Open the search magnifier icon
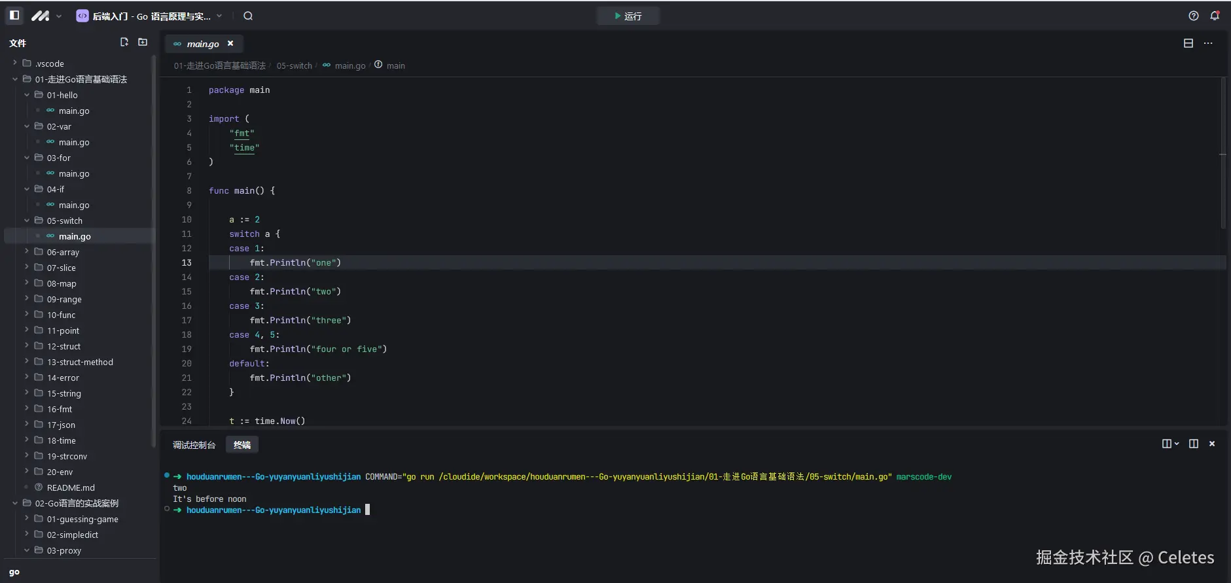 [248, 16]
